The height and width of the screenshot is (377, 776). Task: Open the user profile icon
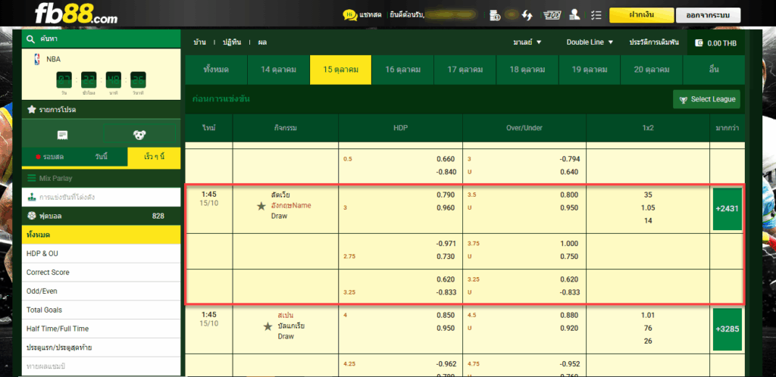coord(574,15)
